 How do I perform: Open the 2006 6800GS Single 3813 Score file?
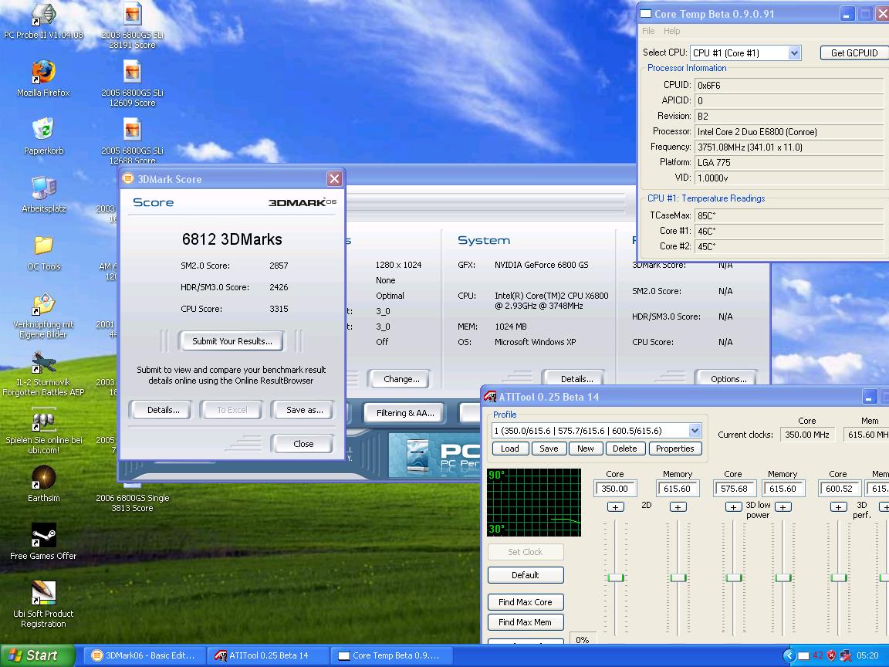(132, 497)
